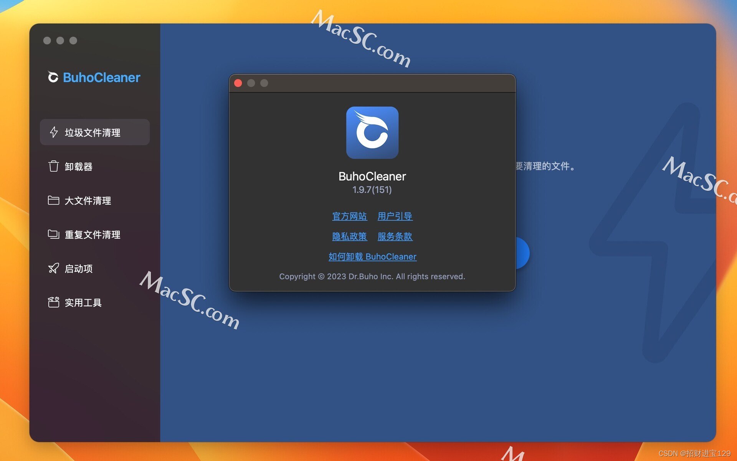Open the 用户引导 link
Screen dimensions: 737x461
coord(395,216)
